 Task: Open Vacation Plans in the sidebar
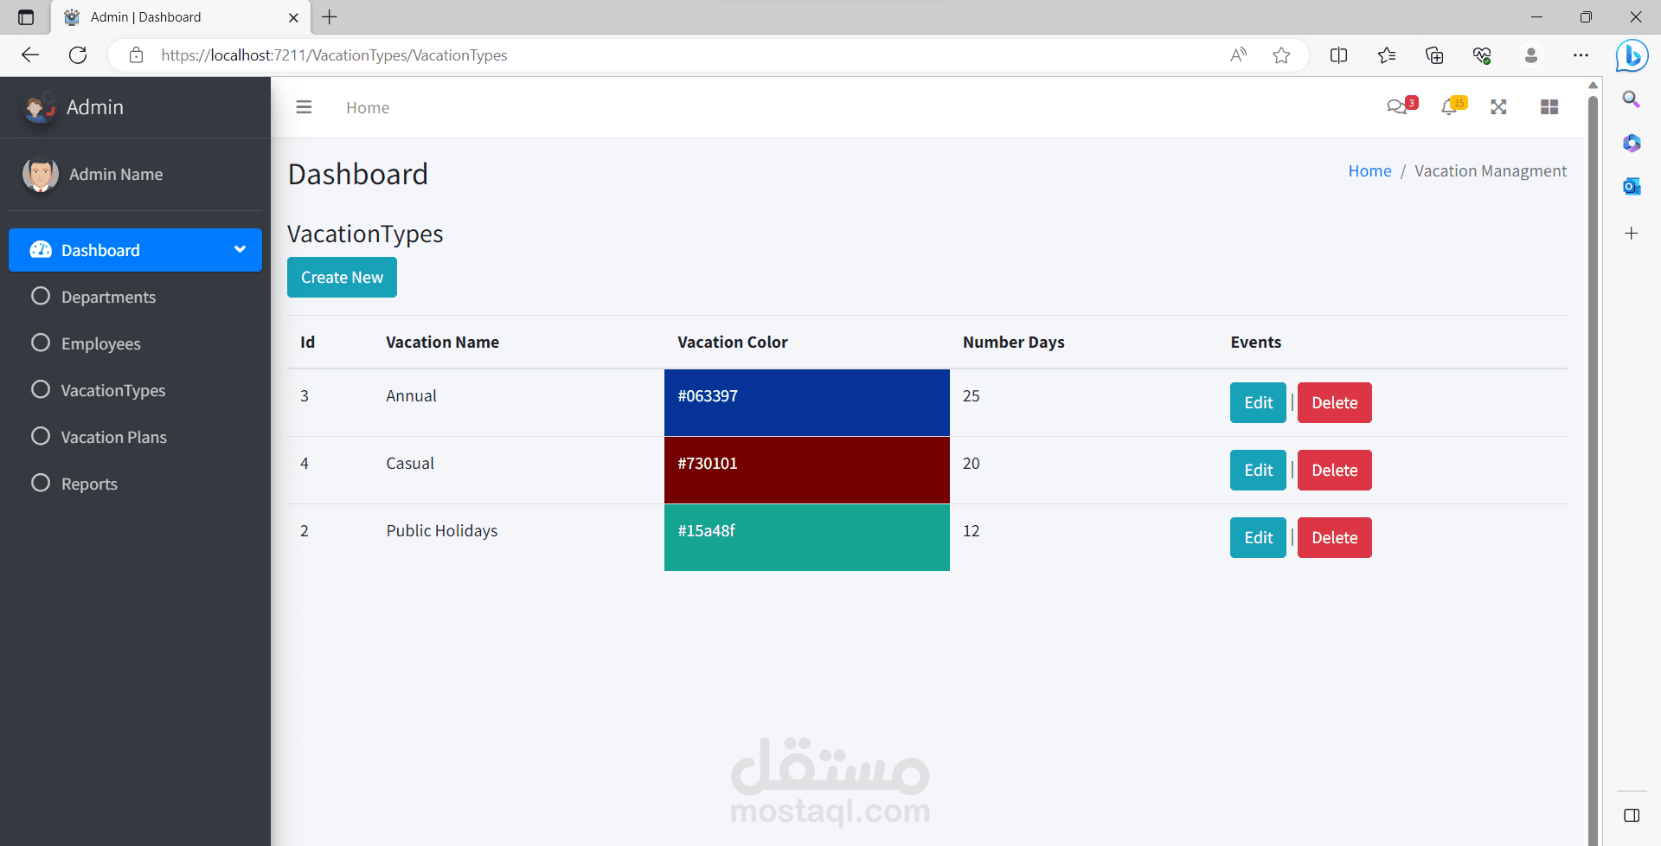click(x=113, y=437)
